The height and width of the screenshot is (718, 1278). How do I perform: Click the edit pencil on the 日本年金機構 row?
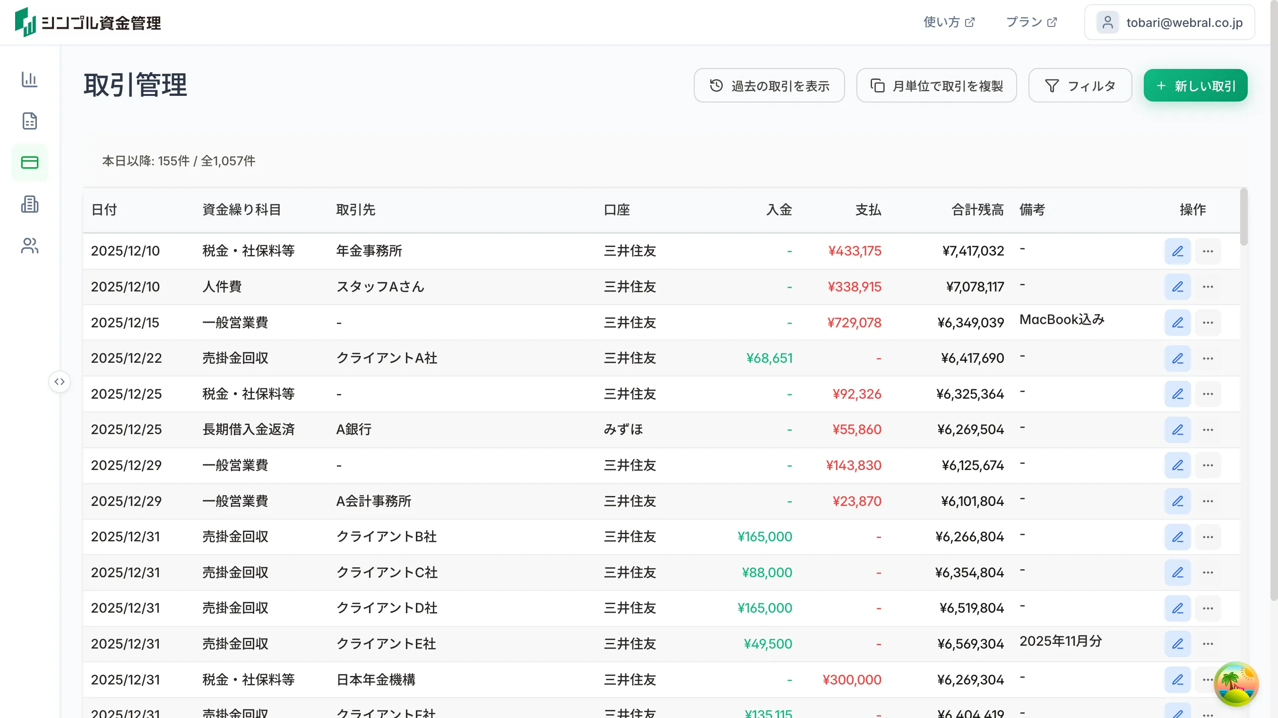1177,680
